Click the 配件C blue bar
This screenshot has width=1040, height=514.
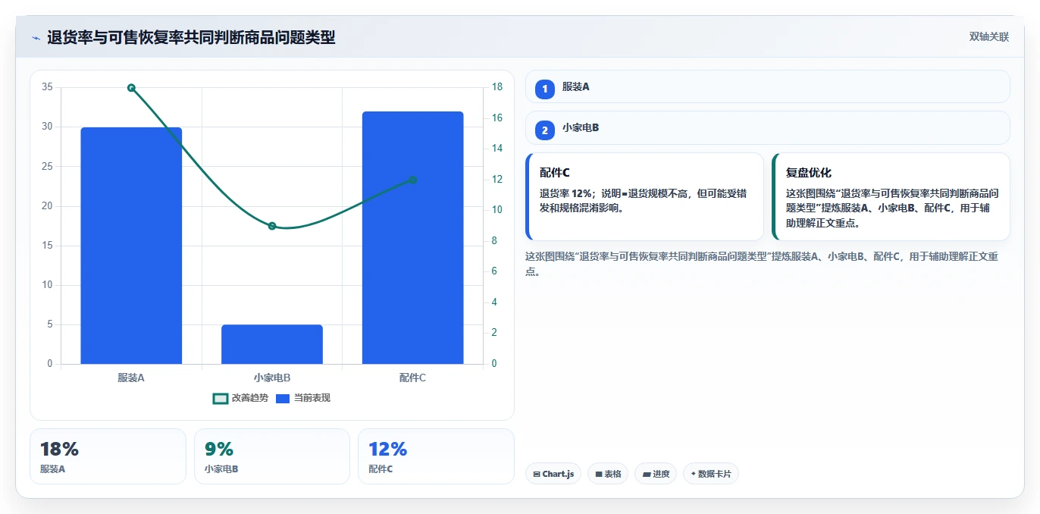412,238
